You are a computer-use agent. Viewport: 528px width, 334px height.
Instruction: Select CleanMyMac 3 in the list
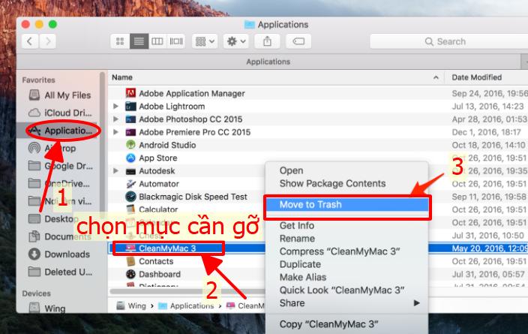[167, 248]
